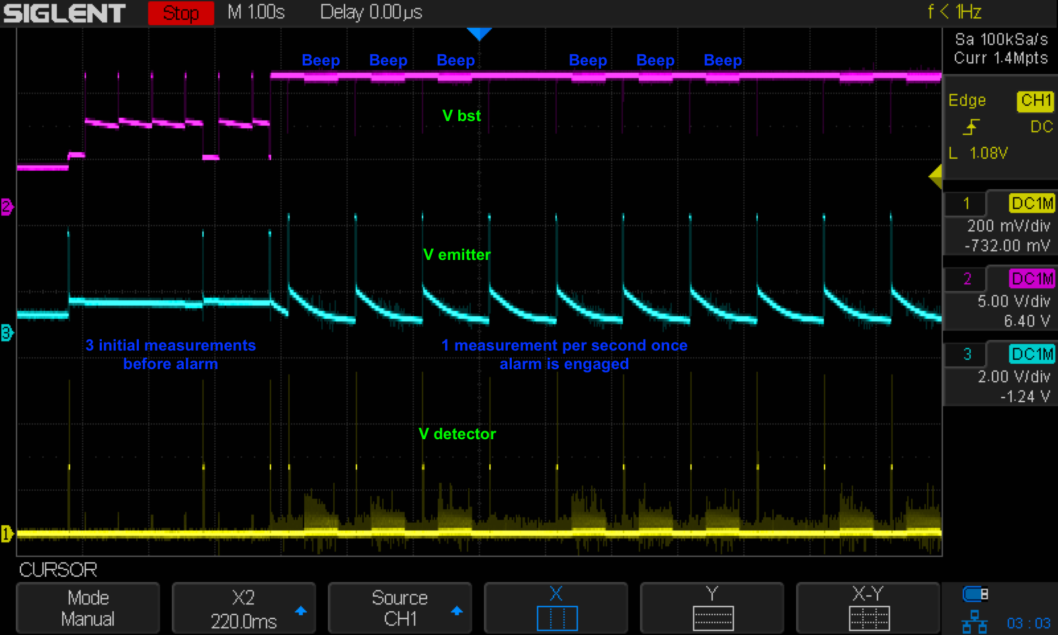Click the 5.00 V/div channel 2 scale

pos(1014,302)
